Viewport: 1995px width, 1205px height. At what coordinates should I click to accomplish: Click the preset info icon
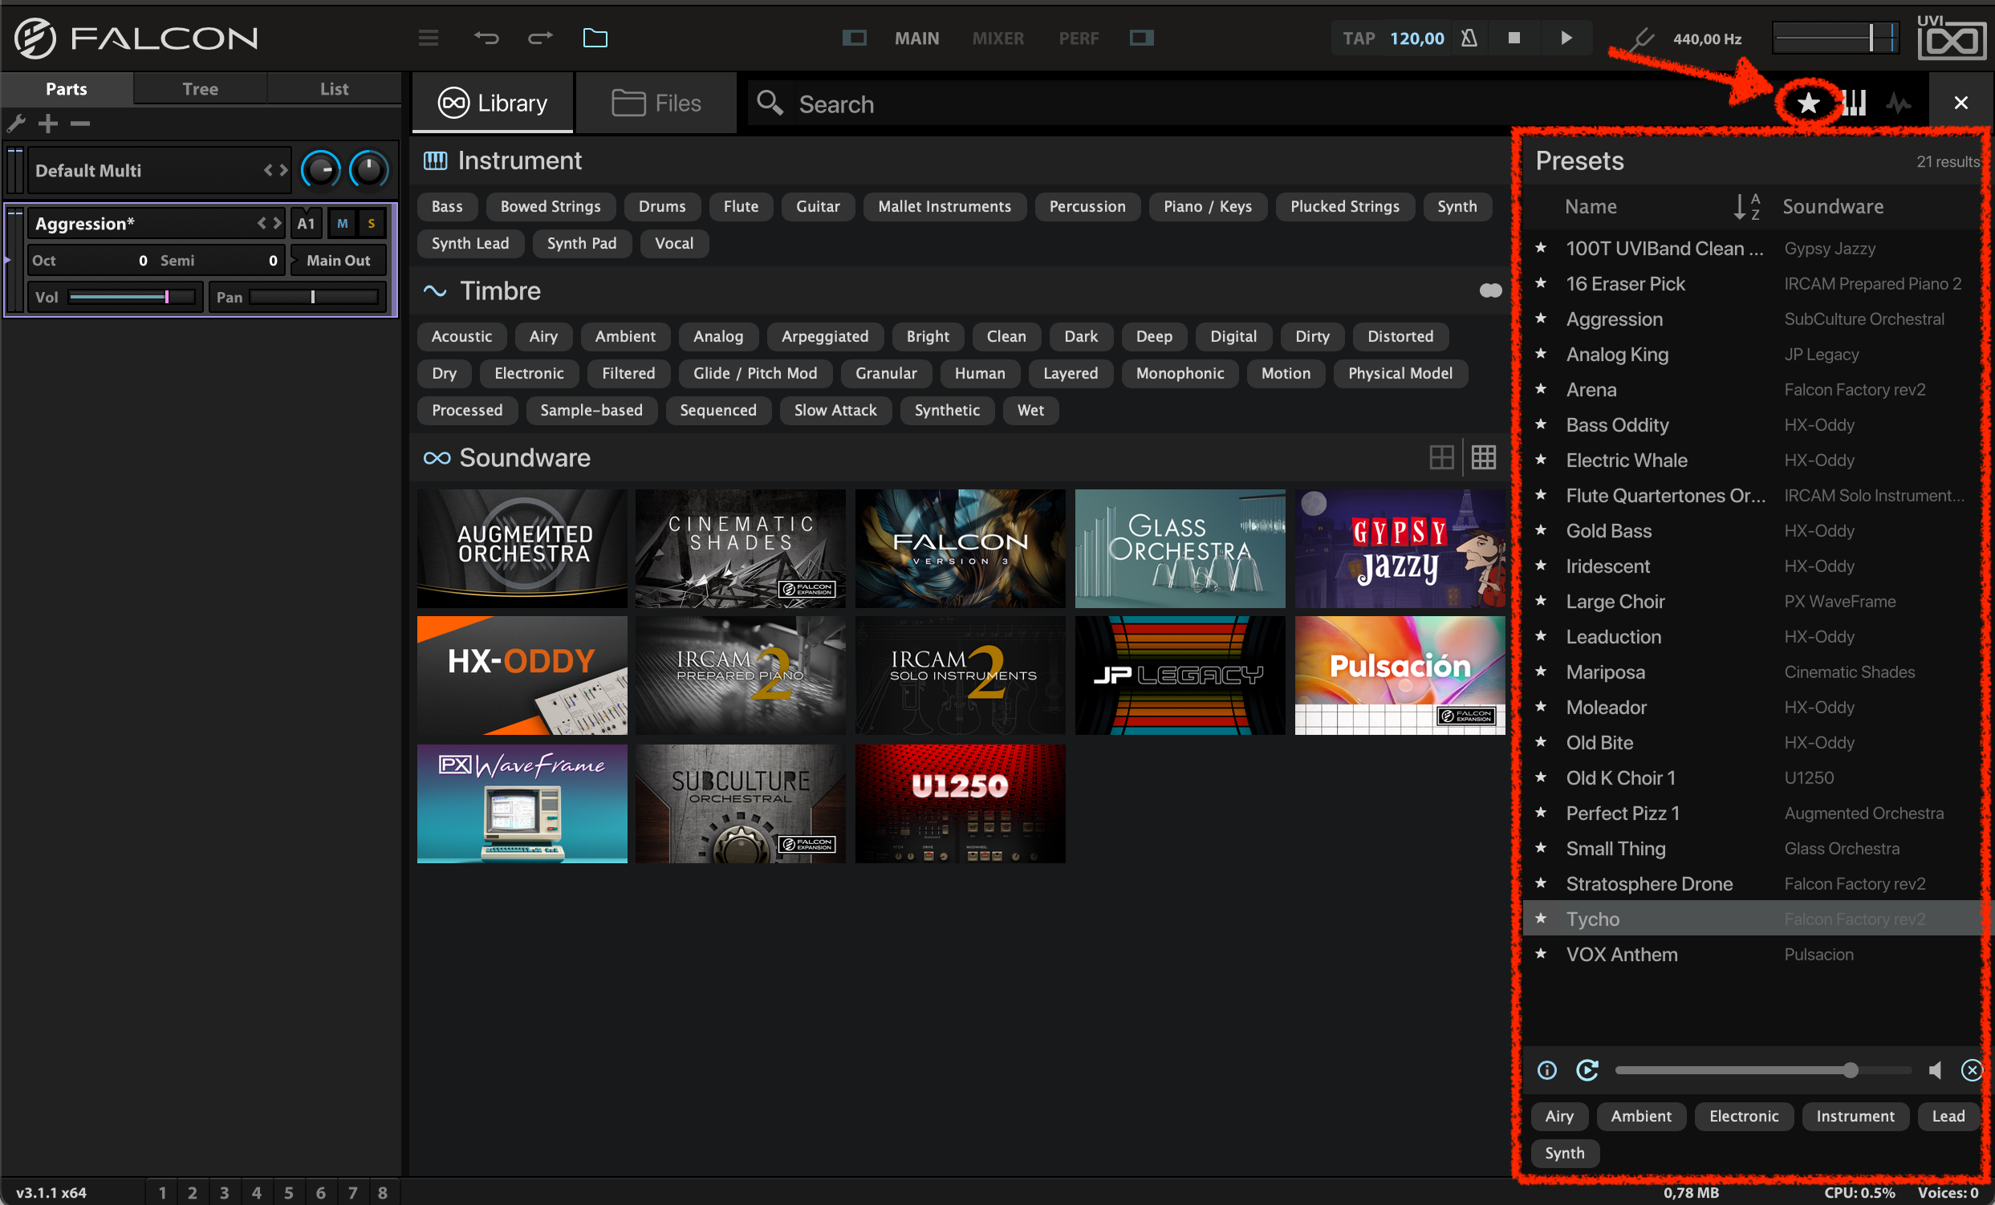1546,1071
